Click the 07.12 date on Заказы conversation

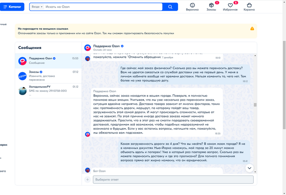[x=75, y=72]
